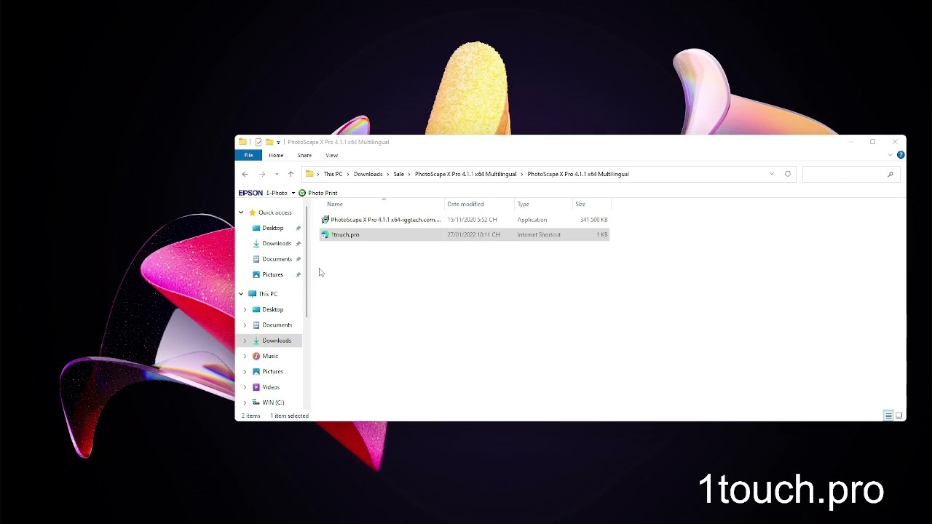Select This PC in the navigation pane

[x=268, y=294]
